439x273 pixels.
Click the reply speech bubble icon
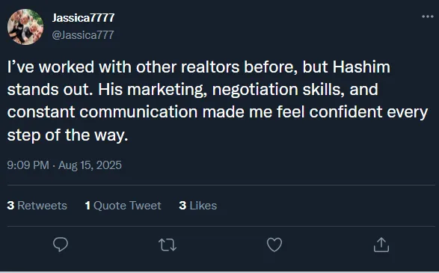pyautogui.click(x=61, y=245)
